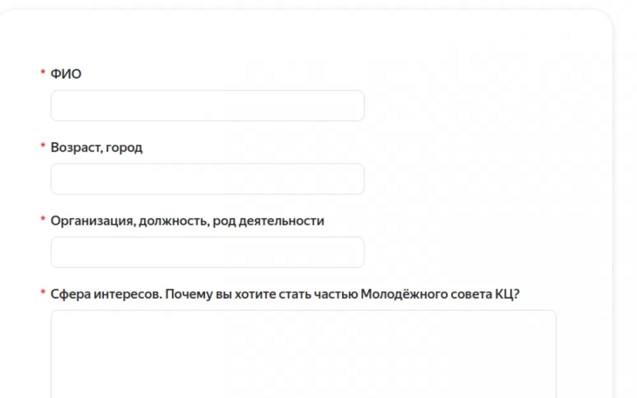Screen dimensions: 637x398
Task: Click the required asterisk beside Сфера интересов
Action: click(43, 292)
